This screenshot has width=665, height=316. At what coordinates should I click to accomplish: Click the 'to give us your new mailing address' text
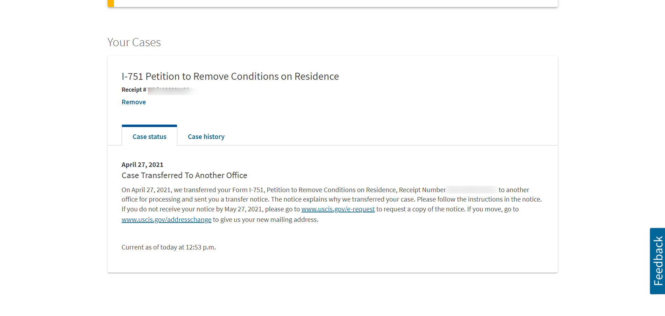point(266,220)
